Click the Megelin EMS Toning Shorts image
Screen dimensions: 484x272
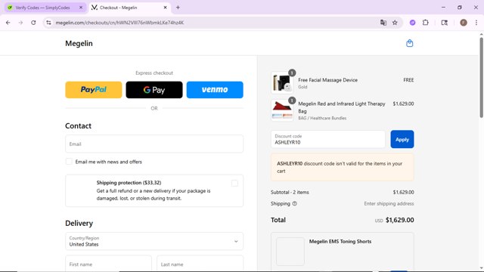tap(290, 252)
